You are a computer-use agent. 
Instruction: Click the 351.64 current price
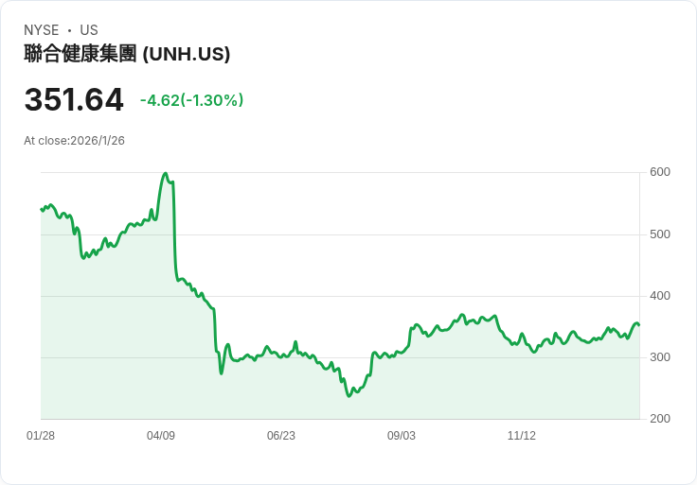[x=74, y=100]
